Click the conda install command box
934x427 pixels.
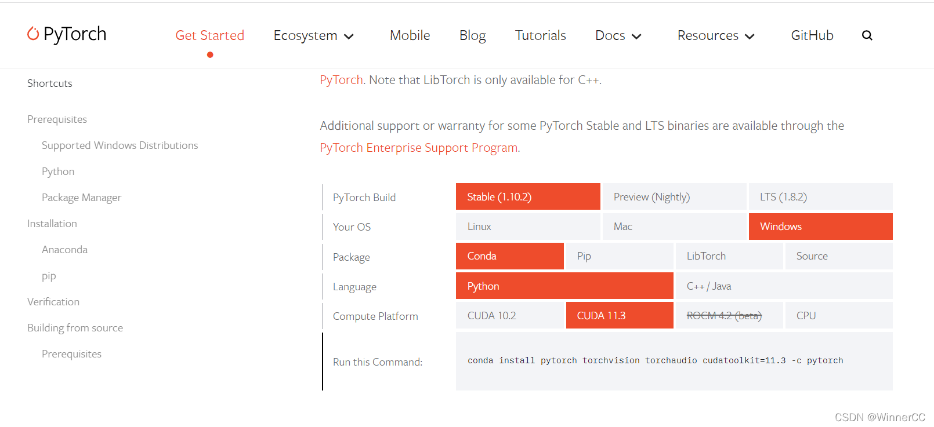[x=674, y=361]
